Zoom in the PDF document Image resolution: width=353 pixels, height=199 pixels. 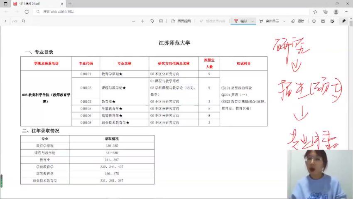pos(142,21)
